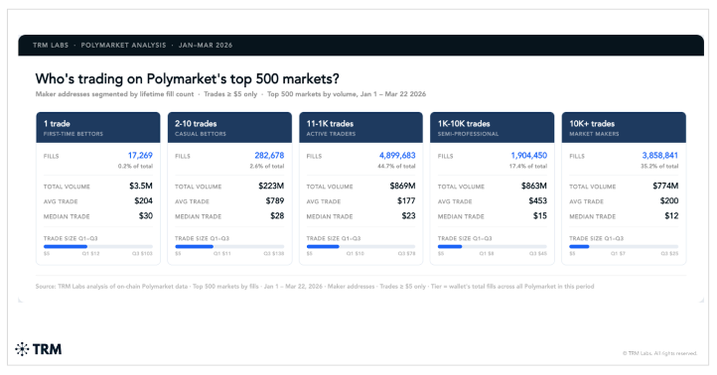
Task: Click the First-Time Bettors trade size bar
Action: point(98,247)
